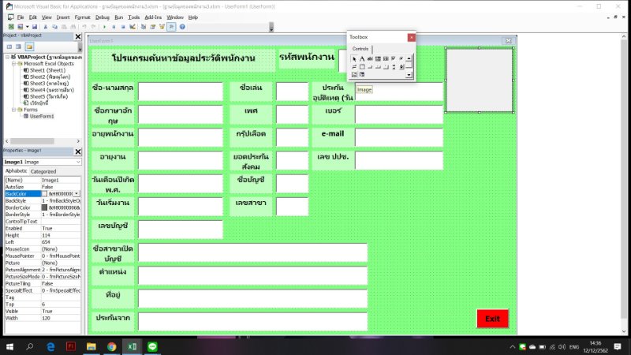Click the red Exit button on the form
631x355 pixels.
[492, 319]
